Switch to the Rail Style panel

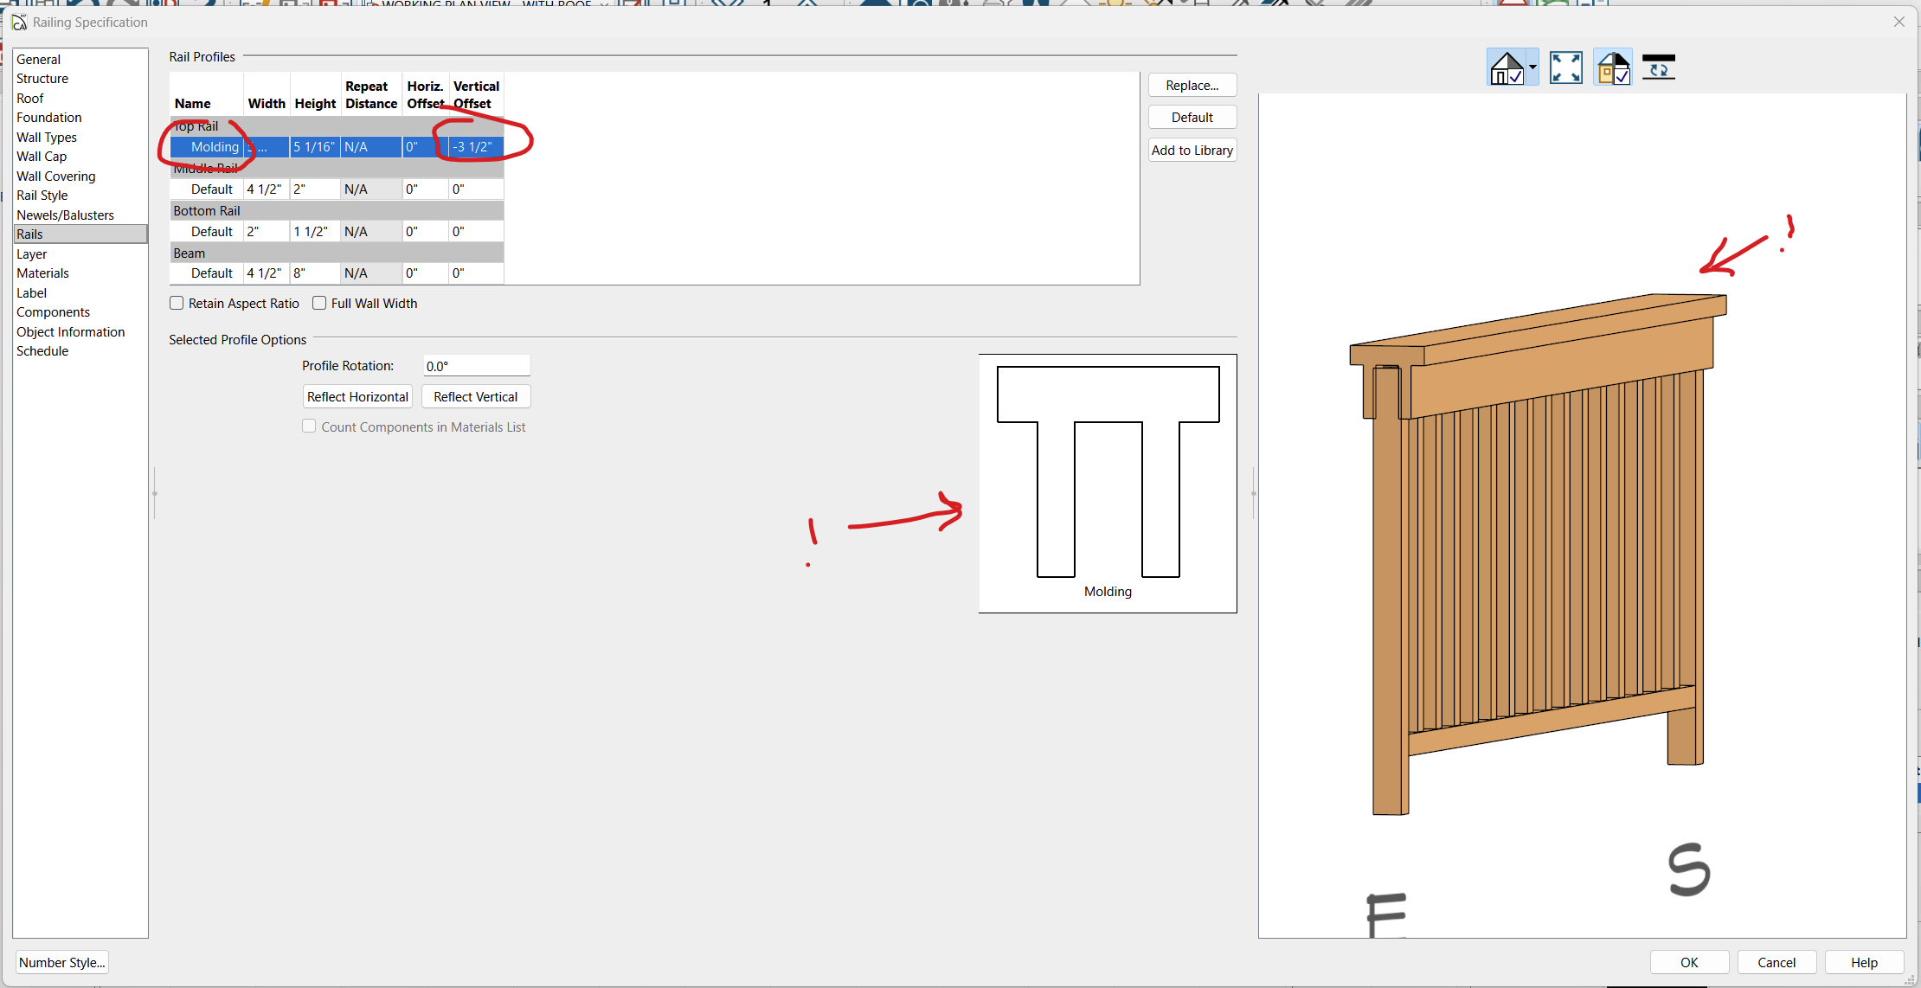pos(42,196)
